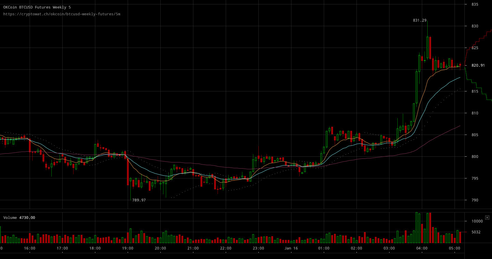
Task: Click the 04:00 time axis label
Action: [x=422, y=248]
